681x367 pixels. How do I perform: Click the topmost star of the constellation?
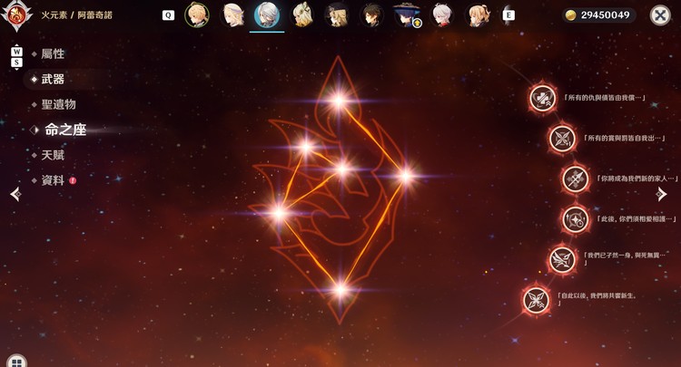tap(339, 101)
